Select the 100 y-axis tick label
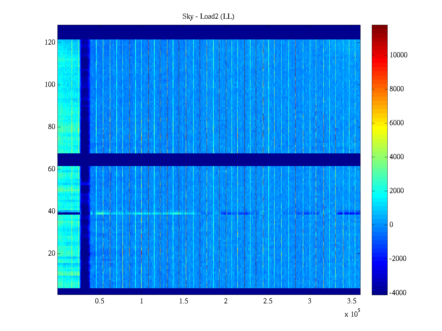Image resolution: width=442 pixels, height=331 pixels. pos(50,85)
